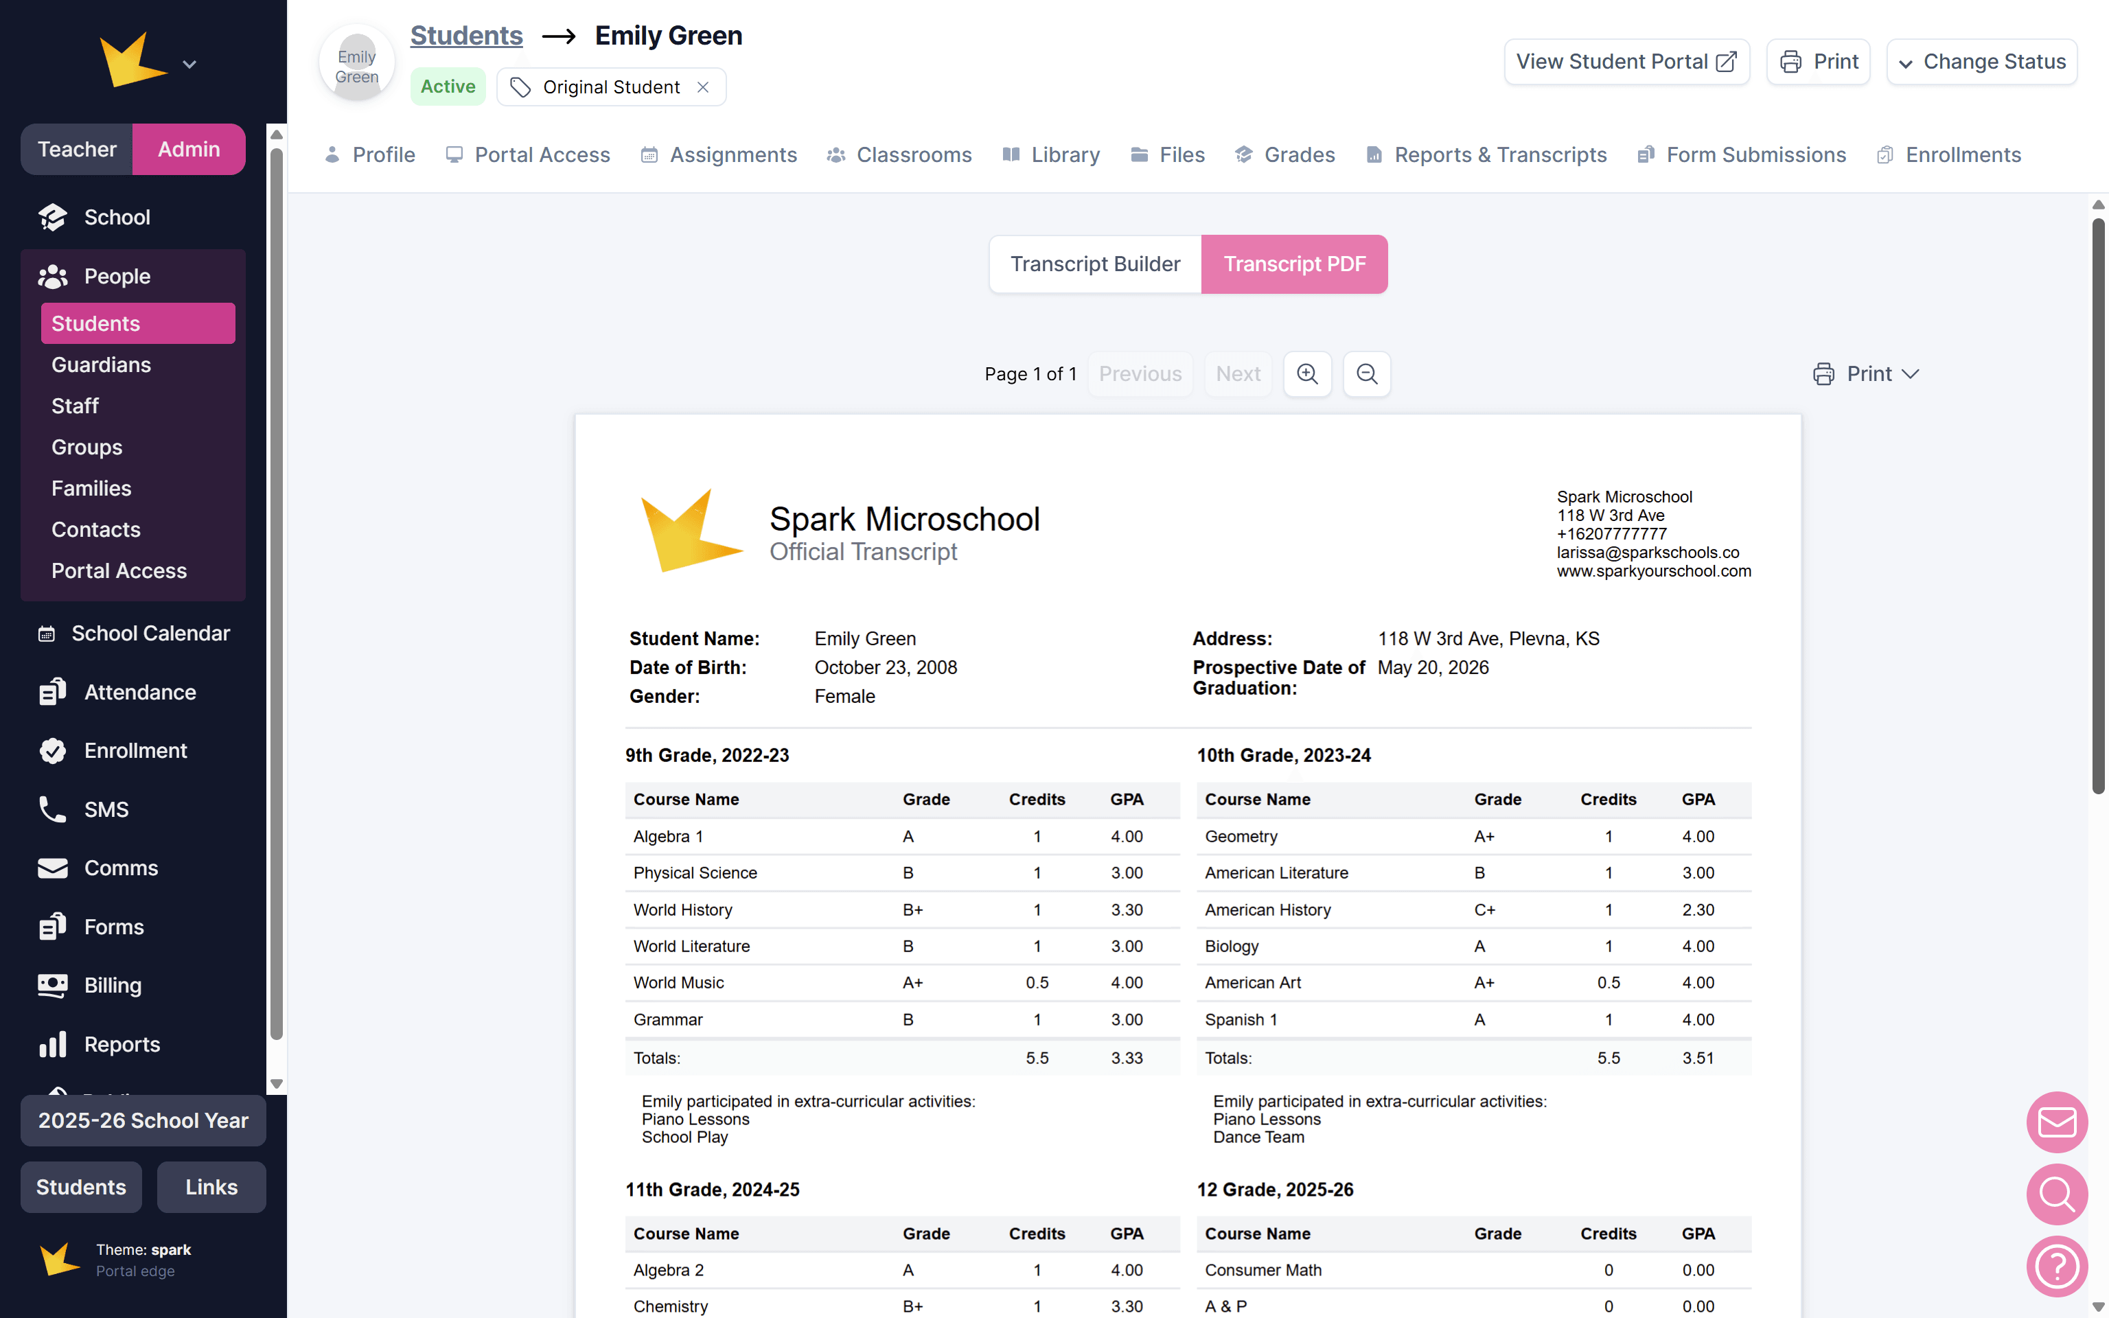This screenshot has height=1318, width=2109.
Task: Click the pink search icon button
Action: point(2057,1194)
